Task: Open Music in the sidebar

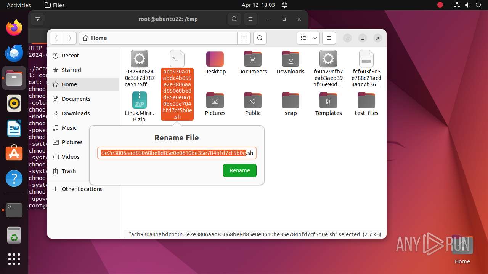Action: coord(83,128)
